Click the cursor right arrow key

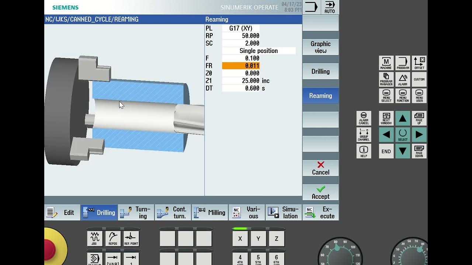pyautogui.click(x=419, y=135)
